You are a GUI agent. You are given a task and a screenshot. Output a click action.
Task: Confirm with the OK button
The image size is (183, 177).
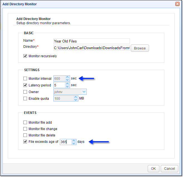[x=153, y=168]
